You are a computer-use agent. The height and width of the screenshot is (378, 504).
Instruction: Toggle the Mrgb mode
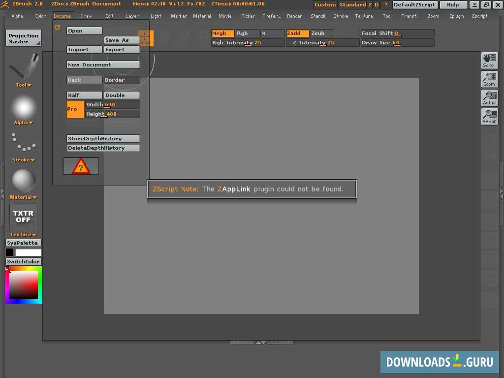tap(223, 33)
